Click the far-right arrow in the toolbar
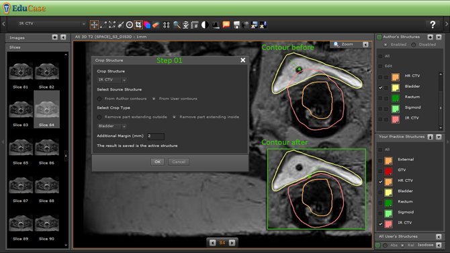The width and height of the screenshot is (450, 253). [x=447, y=24]
